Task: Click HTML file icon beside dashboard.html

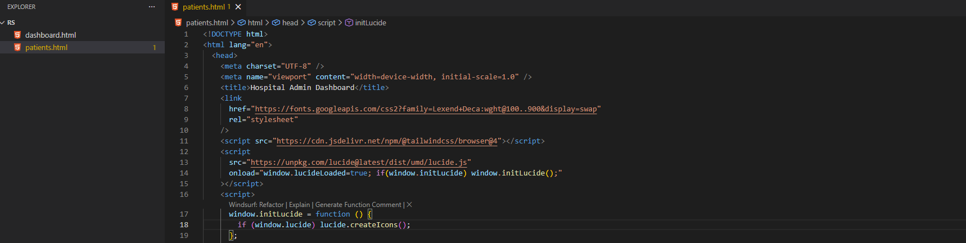Action: pyautogui.click(x=17, y=35)
